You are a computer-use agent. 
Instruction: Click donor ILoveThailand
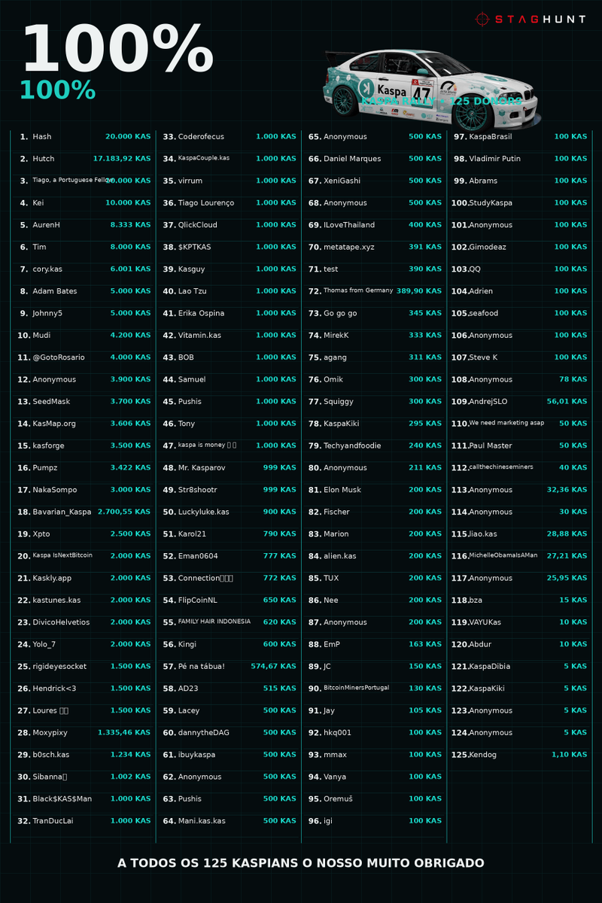coord(349,225)
